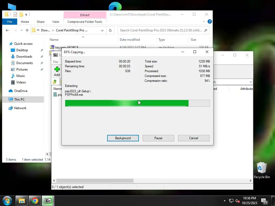
Task: Open Music in the navigation pane
Action: click(20, 76)
